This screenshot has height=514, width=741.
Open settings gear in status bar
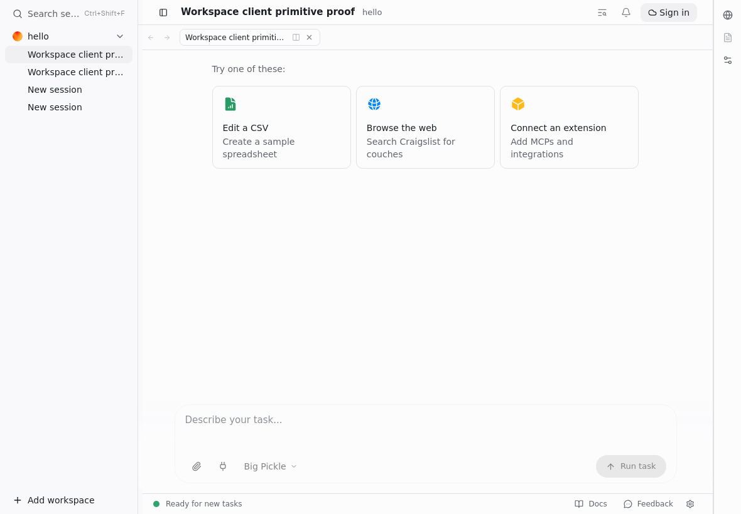(x=690, y=503)
